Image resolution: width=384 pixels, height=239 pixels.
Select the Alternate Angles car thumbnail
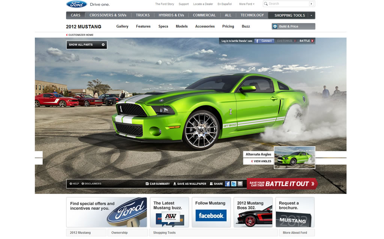(x=294, y=157)
